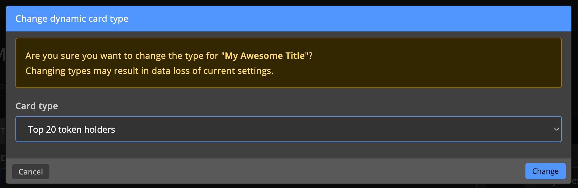Image resolution: width=578 pixels, height=188 pixels.
Task: Click the warning box border area
Action: [x=288, y=38]
